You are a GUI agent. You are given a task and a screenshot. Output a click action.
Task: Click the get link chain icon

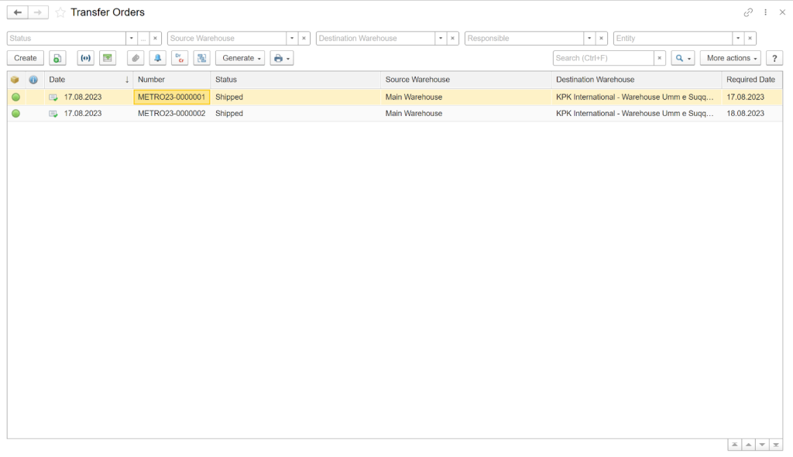(748, 12)
